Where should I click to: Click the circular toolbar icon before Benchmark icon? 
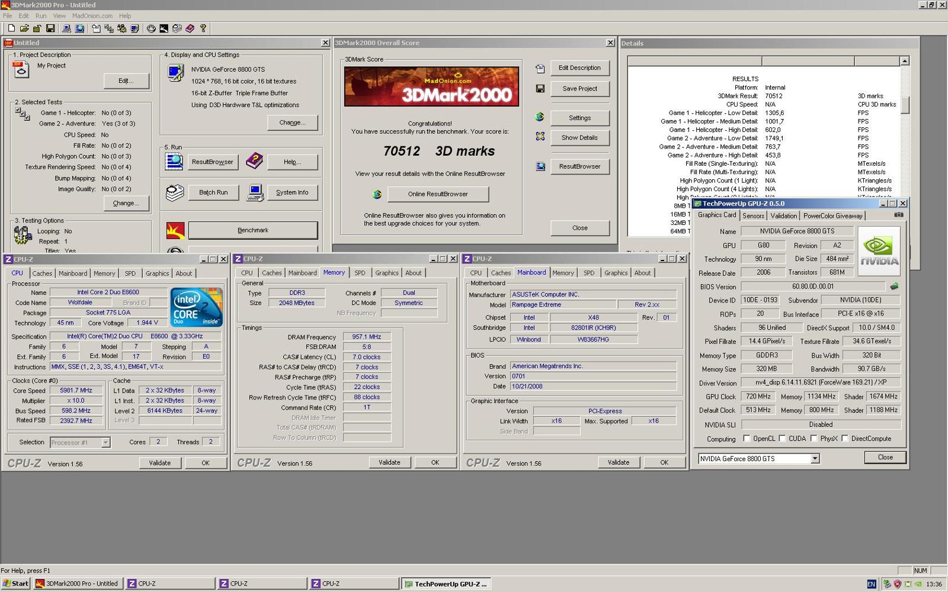[151, 28]
